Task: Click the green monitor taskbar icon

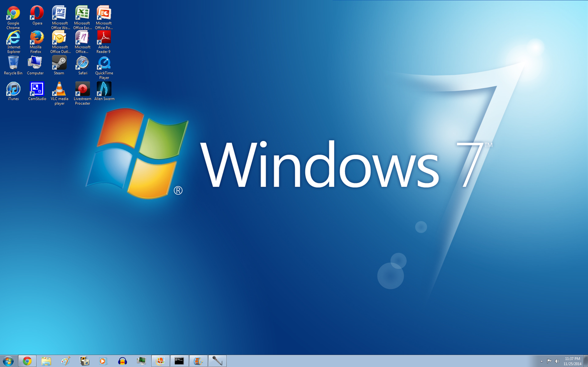Action: (142, 361)
